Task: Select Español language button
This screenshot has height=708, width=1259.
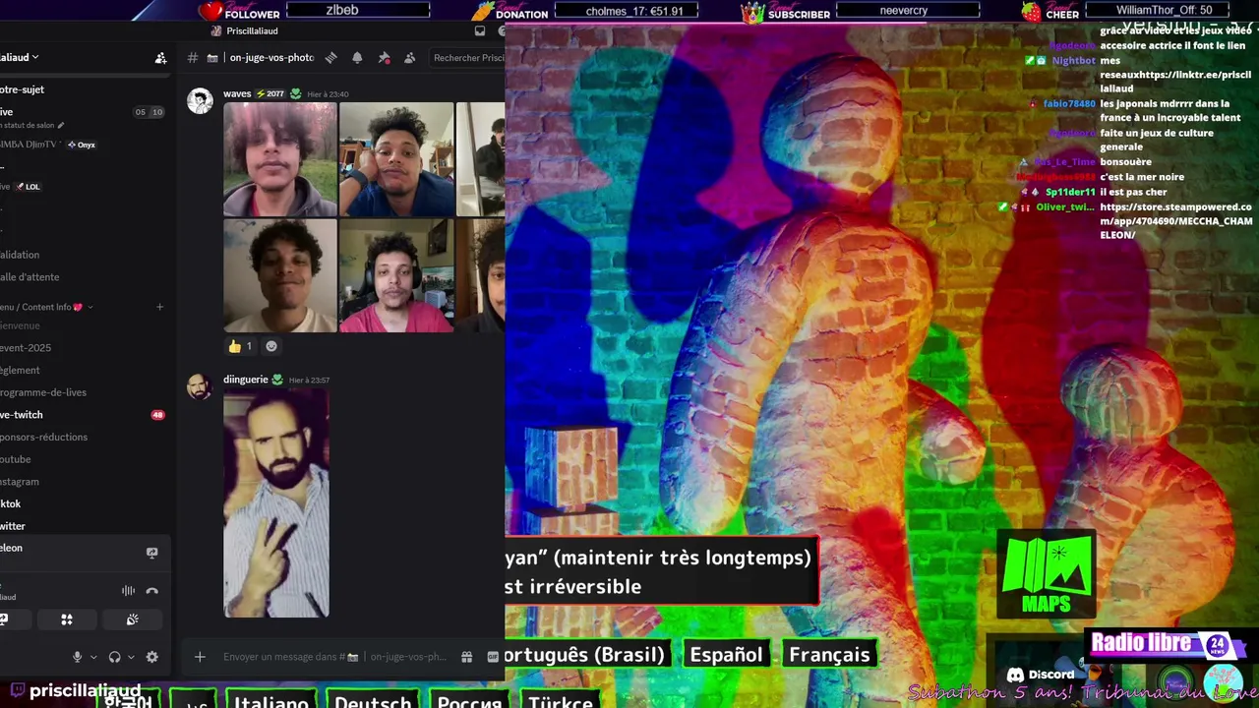Action: tap(726, 655)
